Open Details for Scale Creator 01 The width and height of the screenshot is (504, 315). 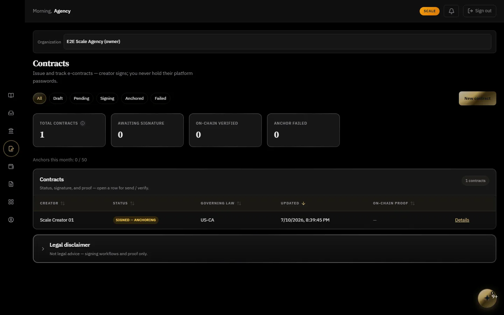tap(462, 220)
